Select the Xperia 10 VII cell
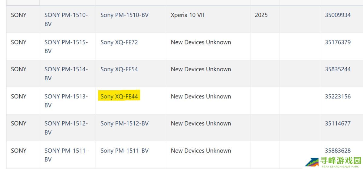Image resolution: width=363 pixels, height=170 pixels. pos(187,15)
